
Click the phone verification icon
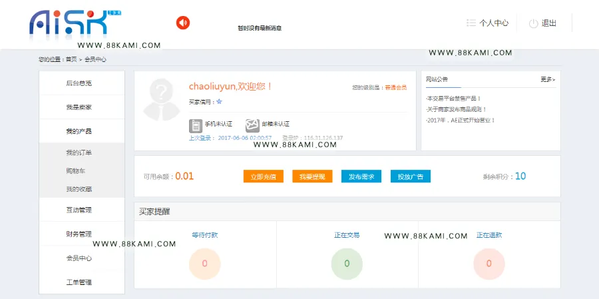pyautogui.click(x=196, y=125)
